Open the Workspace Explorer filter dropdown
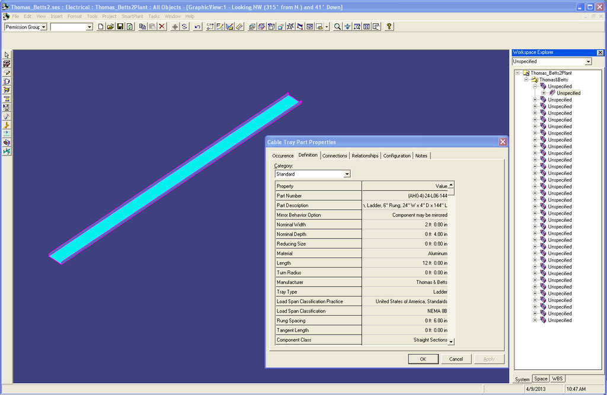Image resolution: width=607 pixels, height=395 pixels. pos(588,62)
